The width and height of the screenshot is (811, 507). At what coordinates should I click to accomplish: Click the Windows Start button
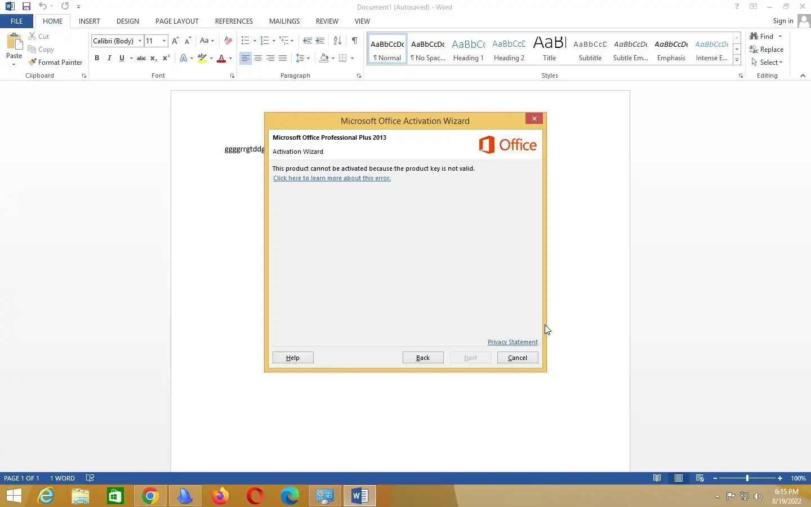(14, 496)
